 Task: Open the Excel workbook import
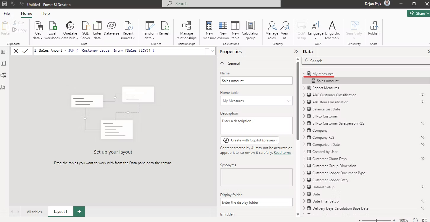[x=52, y=26]
